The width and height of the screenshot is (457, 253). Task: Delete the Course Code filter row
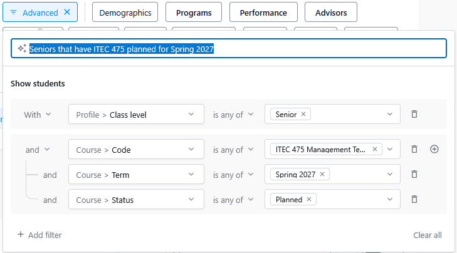click(x=414, y=149)
